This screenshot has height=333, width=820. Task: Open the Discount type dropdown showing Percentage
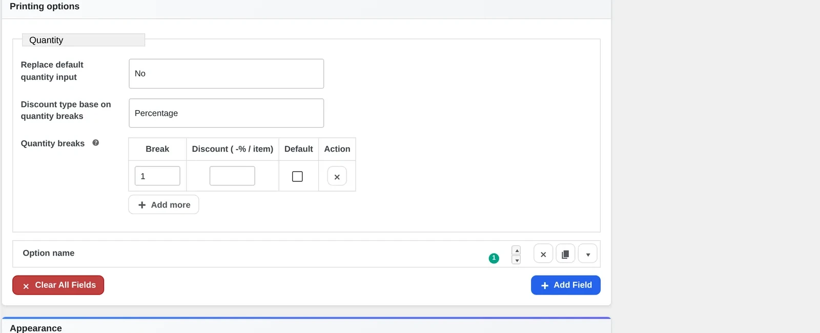pos(226,113)
